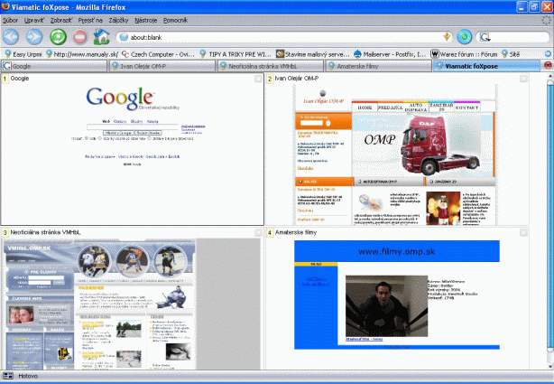Click thumbnail number 2 label
554x384 pixels.
pyautogui.click(x=270, y=79)
